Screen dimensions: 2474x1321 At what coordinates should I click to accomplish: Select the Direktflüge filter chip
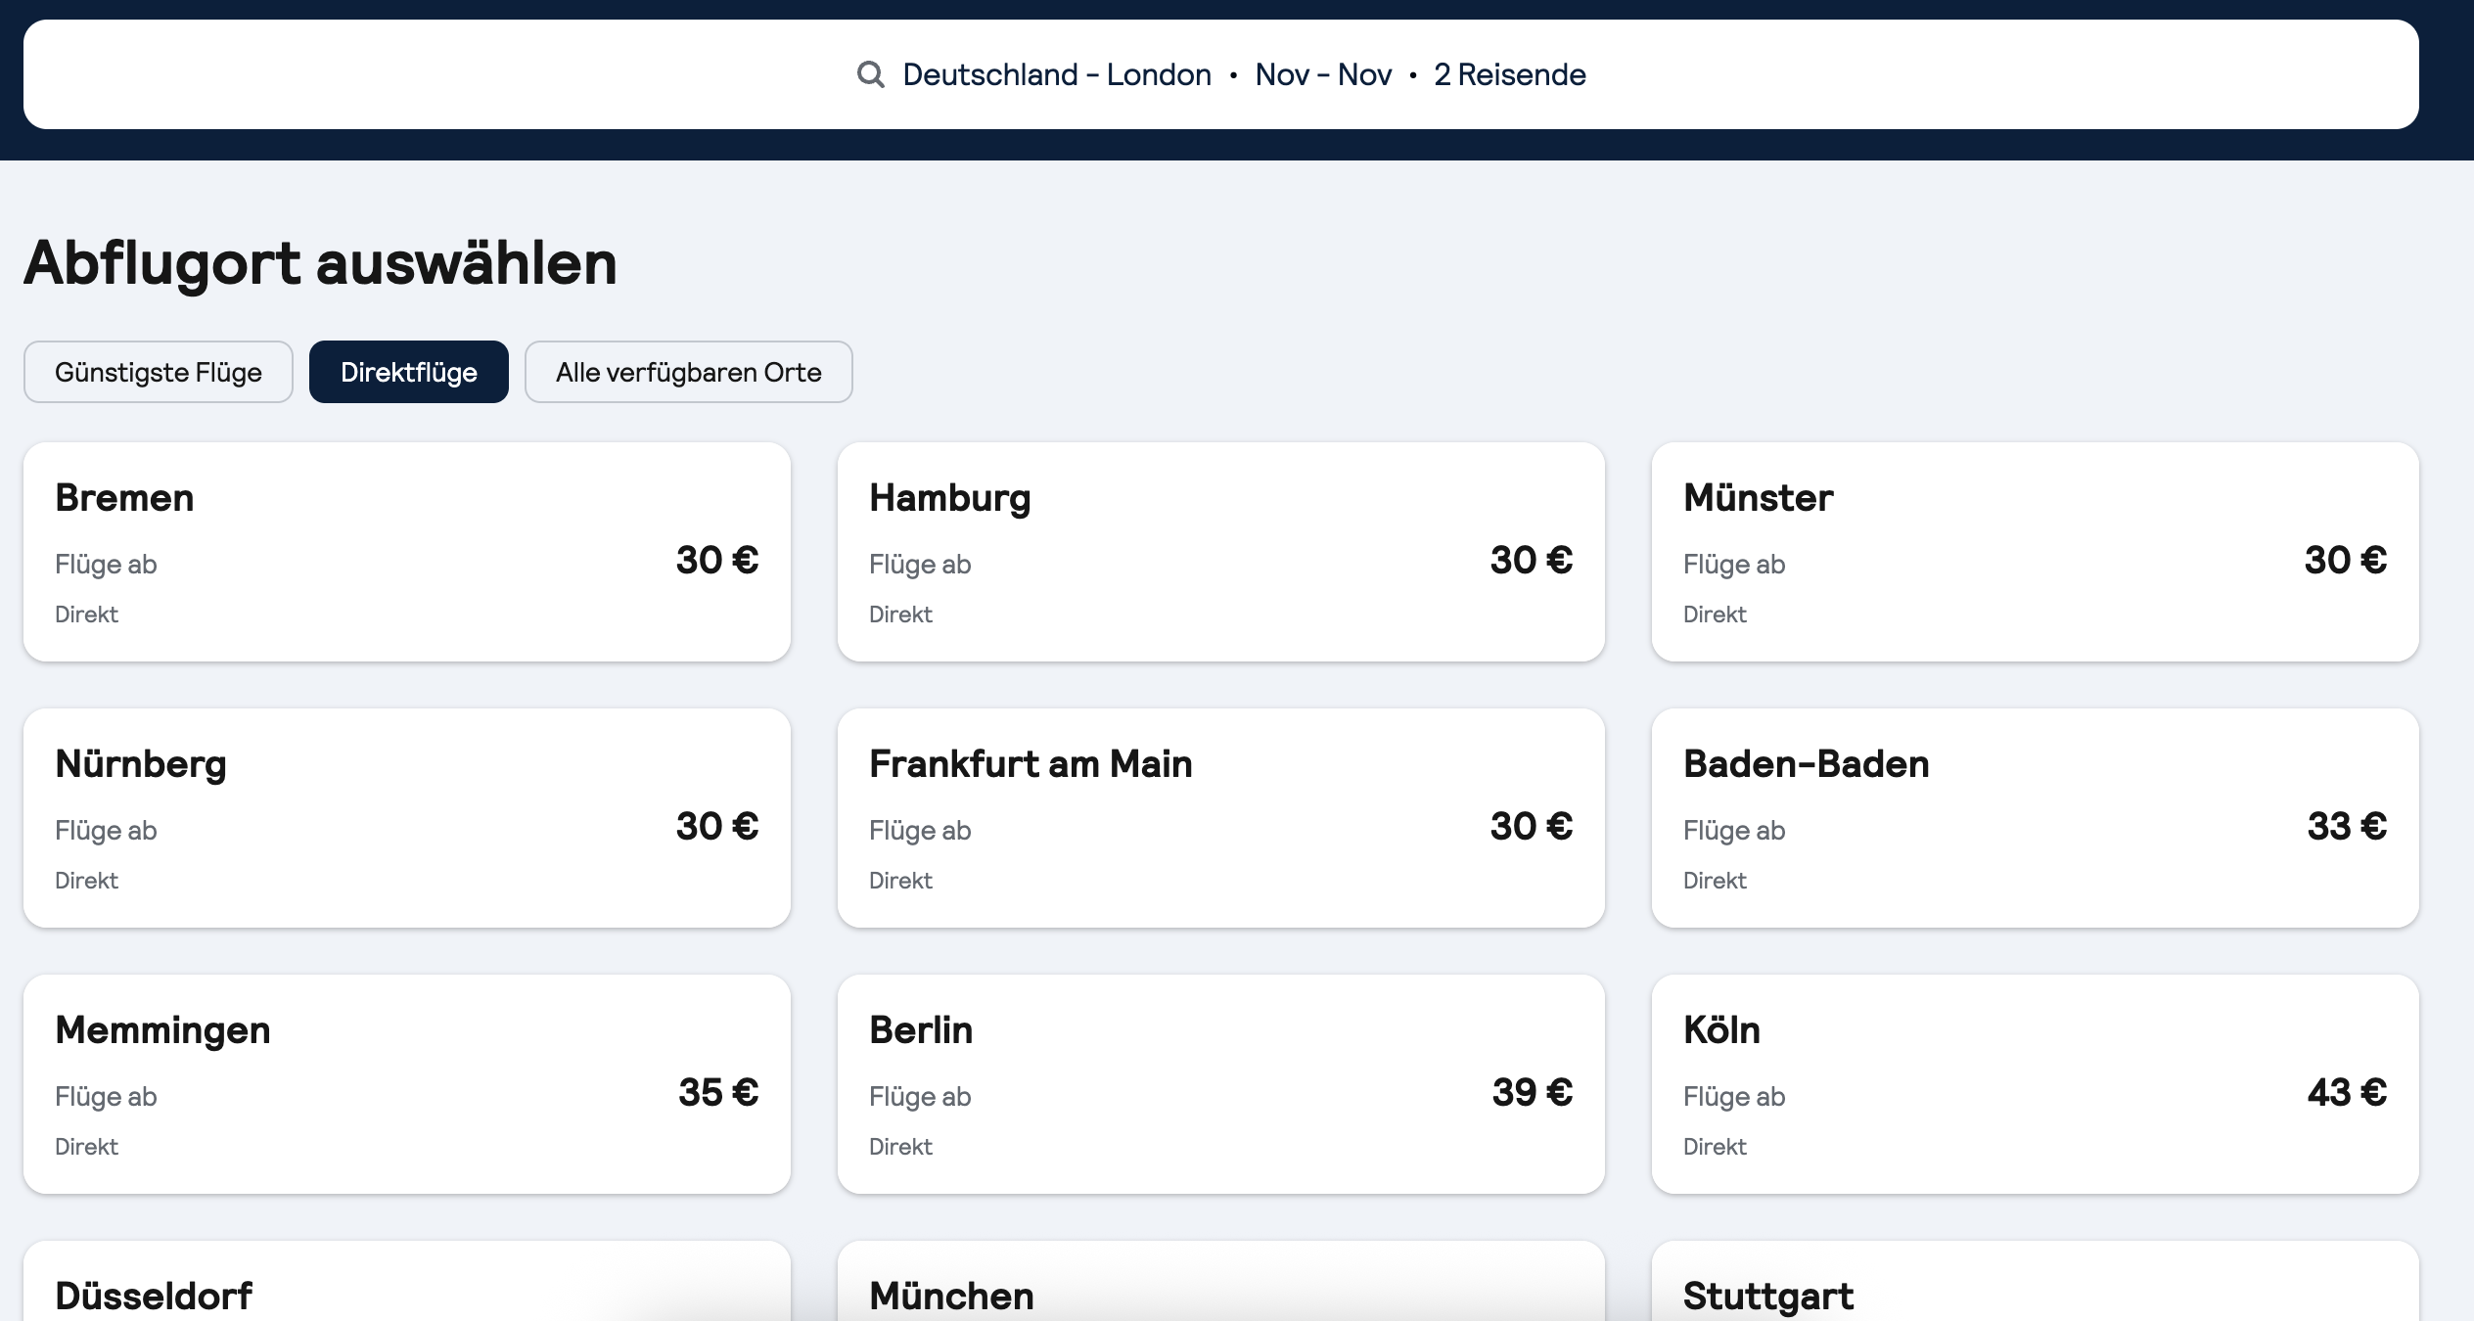coord(409,372)
